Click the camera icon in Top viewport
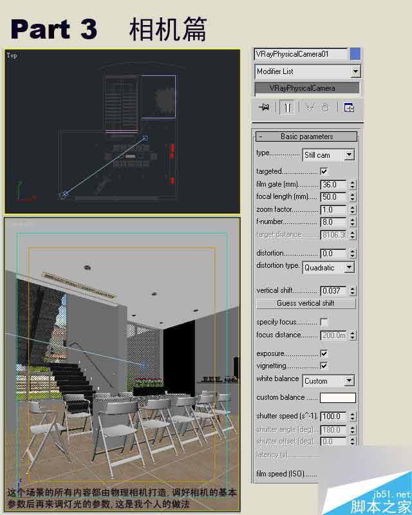412x515 pixels. coord(64,194)
